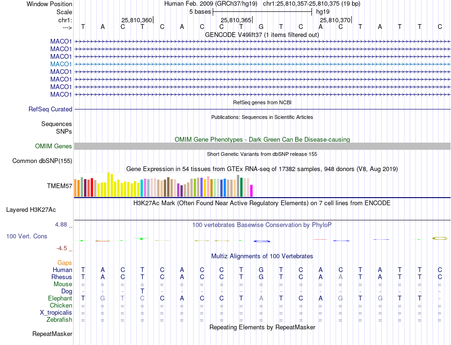This screenshot has width=451, height=345.
Task: Click the Zebrafish alignment row label
Action: click(x=59, y=319)
